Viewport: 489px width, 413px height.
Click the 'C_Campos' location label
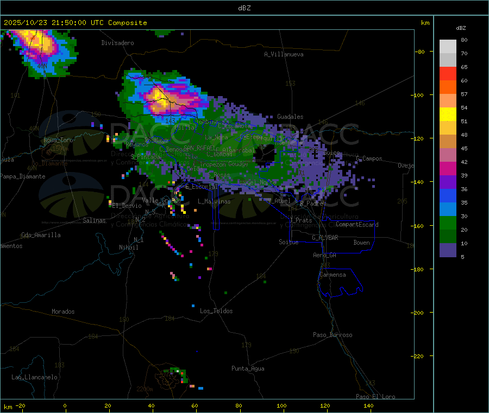click(x=369, y=159)
